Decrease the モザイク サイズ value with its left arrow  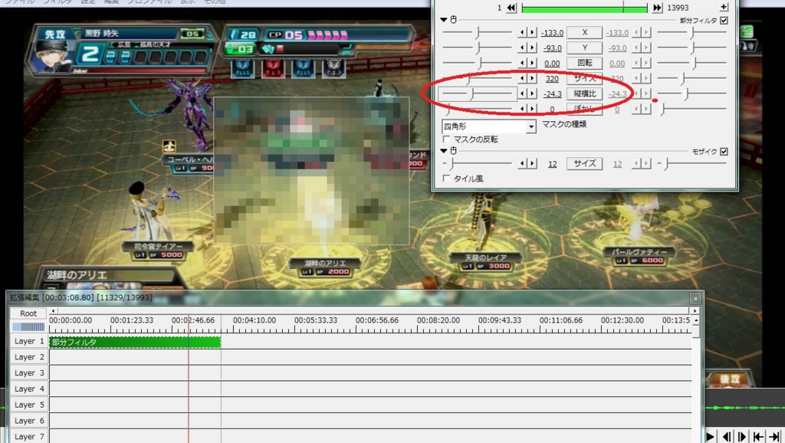(522, 164)
